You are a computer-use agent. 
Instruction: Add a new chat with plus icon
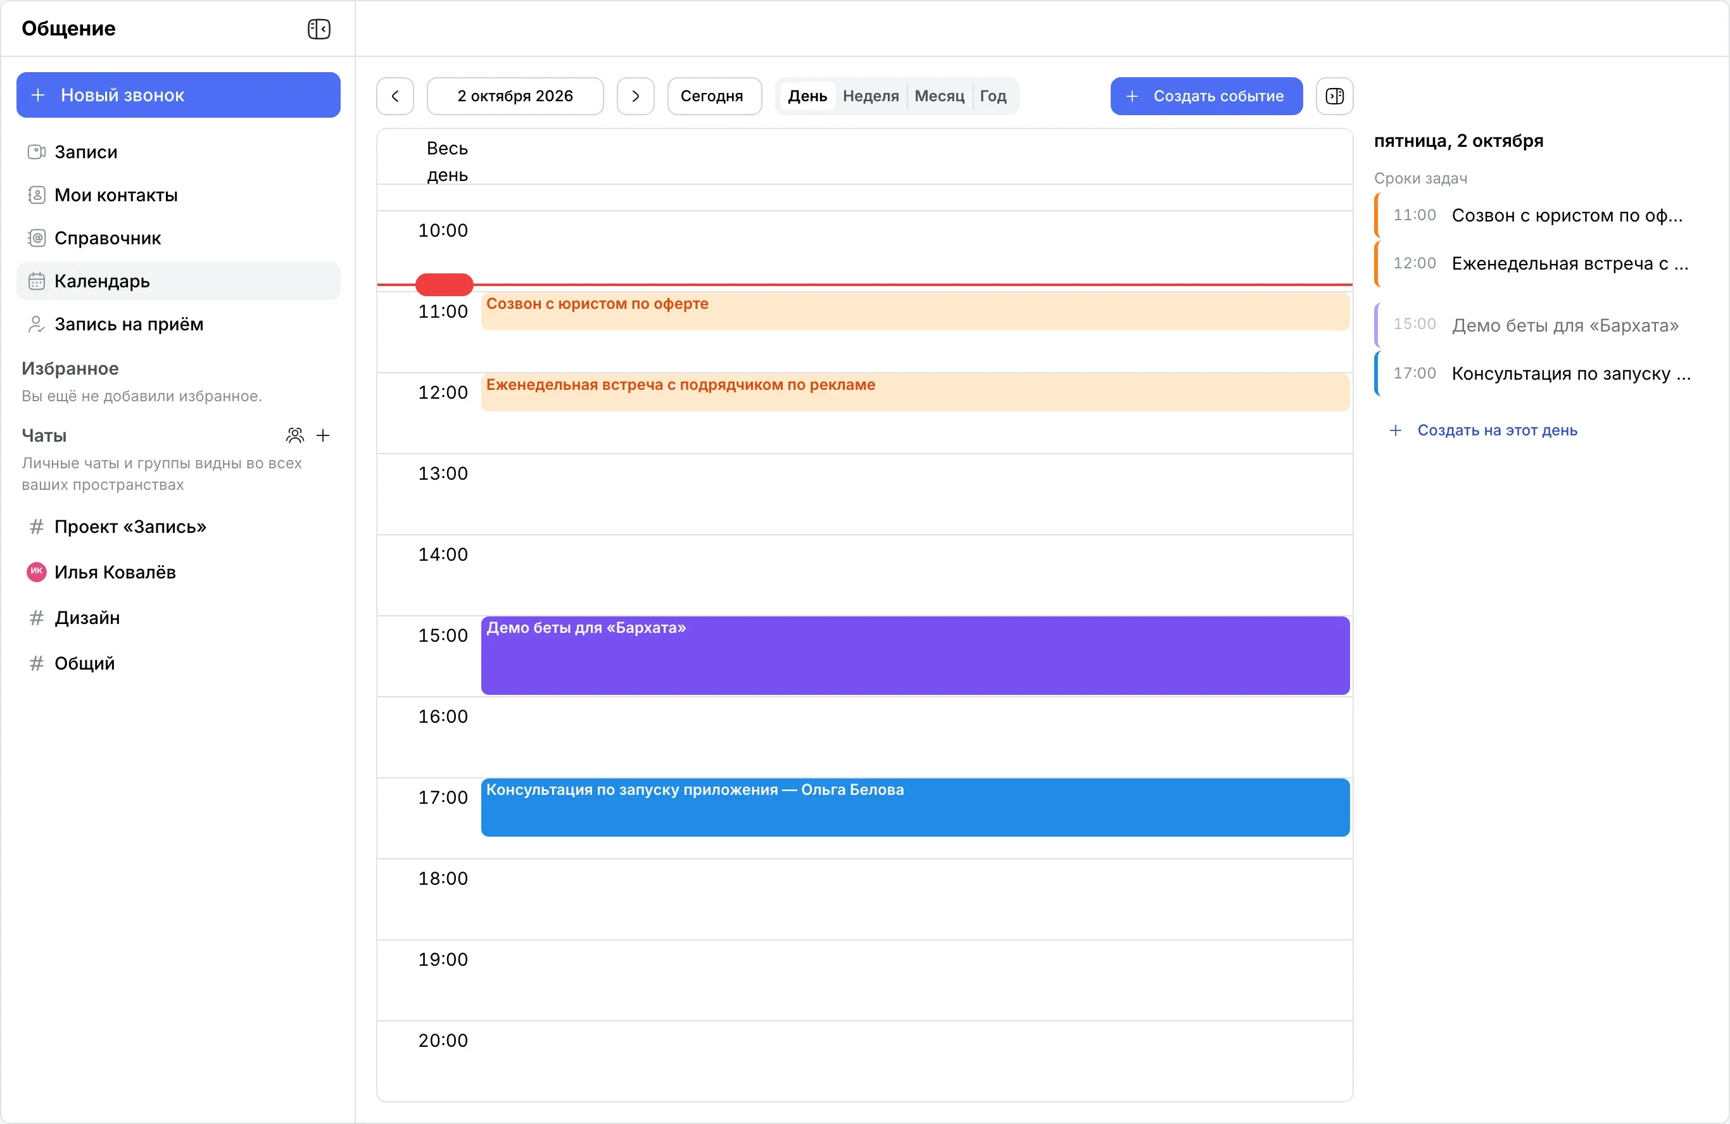324,435
